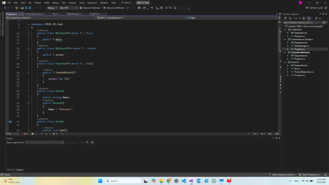Collapse the Generics project node

(285, 62)
